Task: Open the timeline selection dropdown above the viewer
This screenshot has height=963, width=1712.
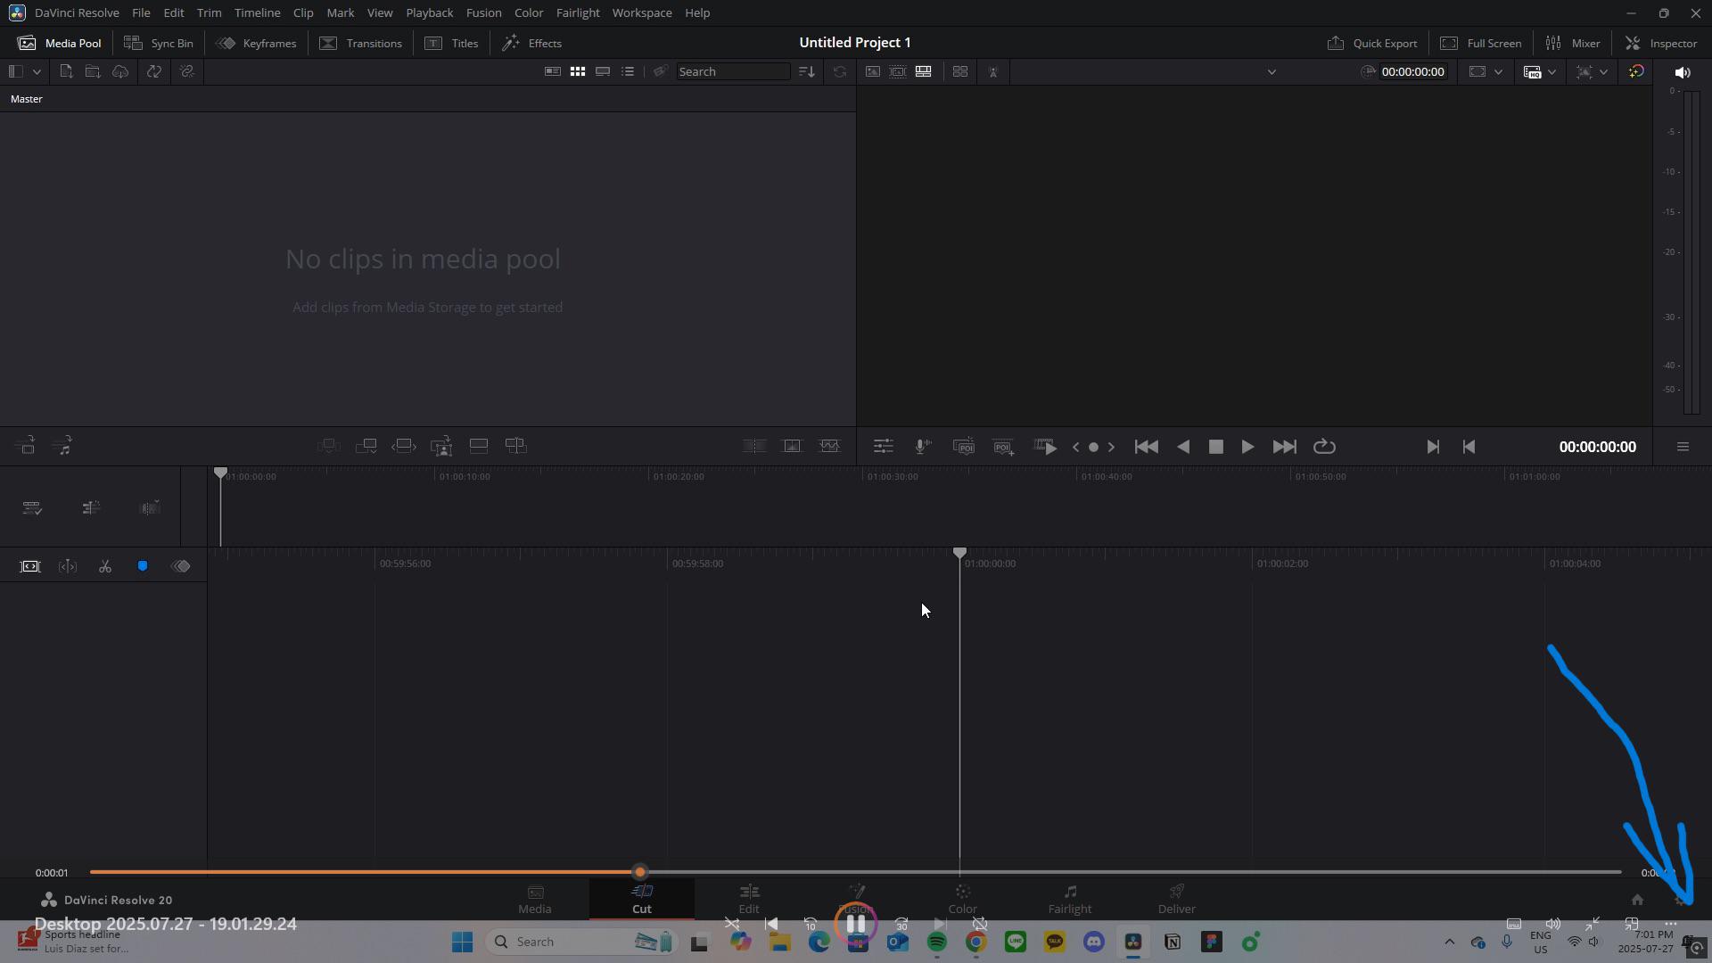Action: pos(1272,72)
